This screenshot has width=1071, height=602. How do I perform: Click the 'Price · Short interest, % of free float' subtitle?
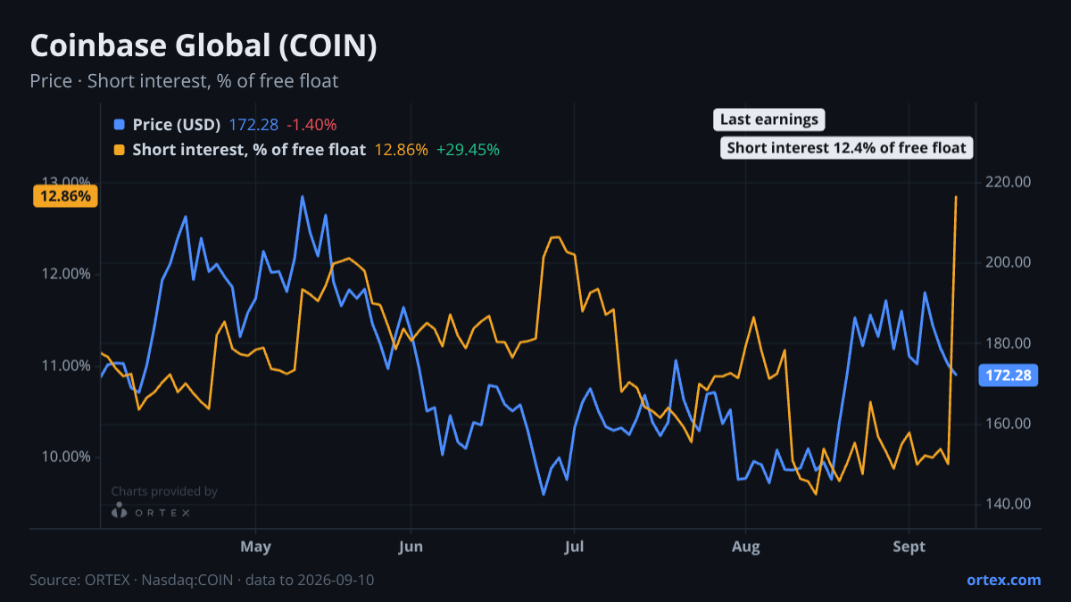tap(184, 81)
